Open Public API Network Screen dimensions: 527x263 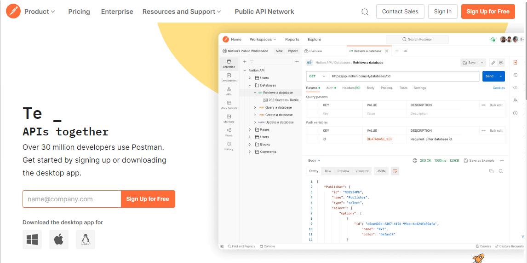pyautogui.click(x=264, y=12)
